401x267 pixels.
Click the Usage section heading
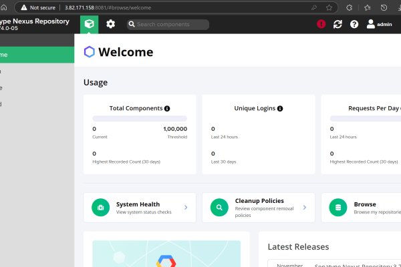click(96, 83)
